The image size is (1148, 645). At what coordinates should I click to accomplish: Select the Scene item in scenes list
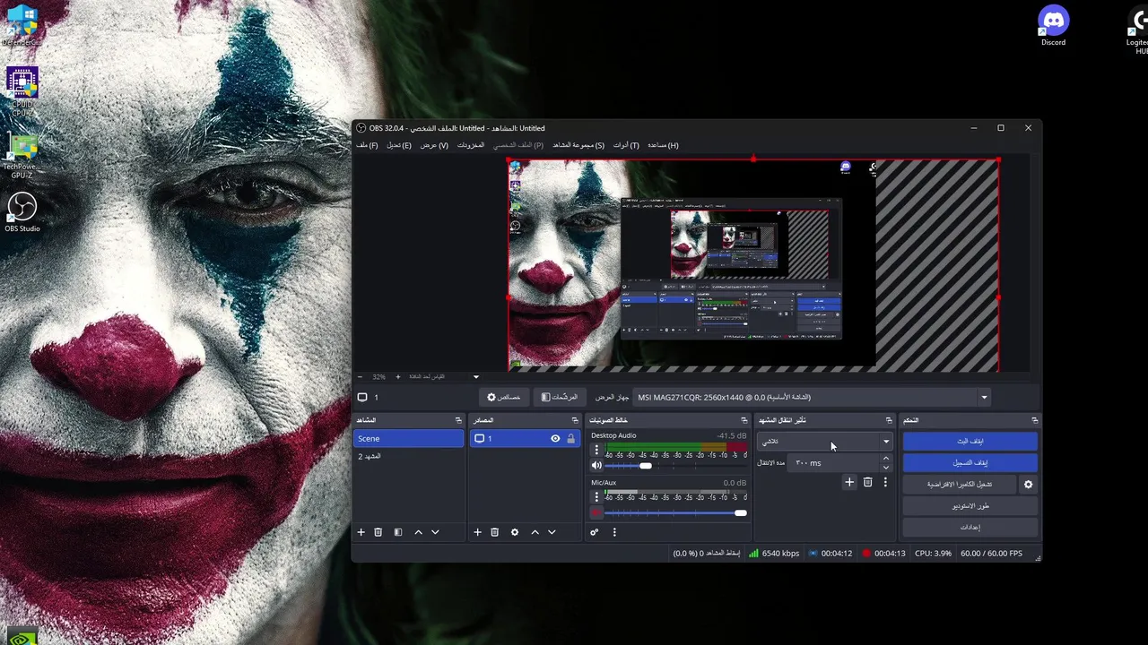tap(408, 439)
